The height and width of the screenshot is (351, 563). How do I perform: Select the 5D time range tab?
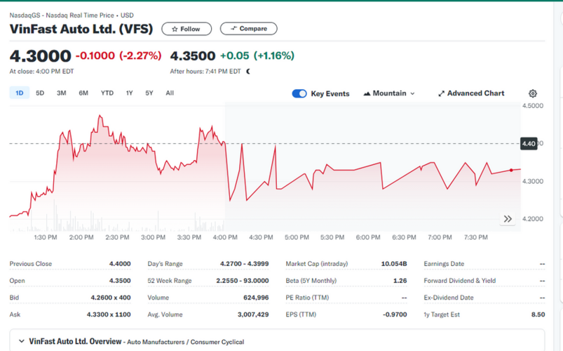pos(40,93)
